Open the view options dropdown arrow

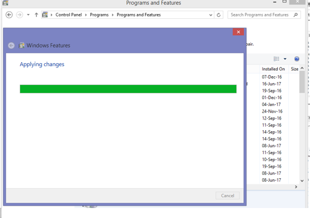pos(285,59)
